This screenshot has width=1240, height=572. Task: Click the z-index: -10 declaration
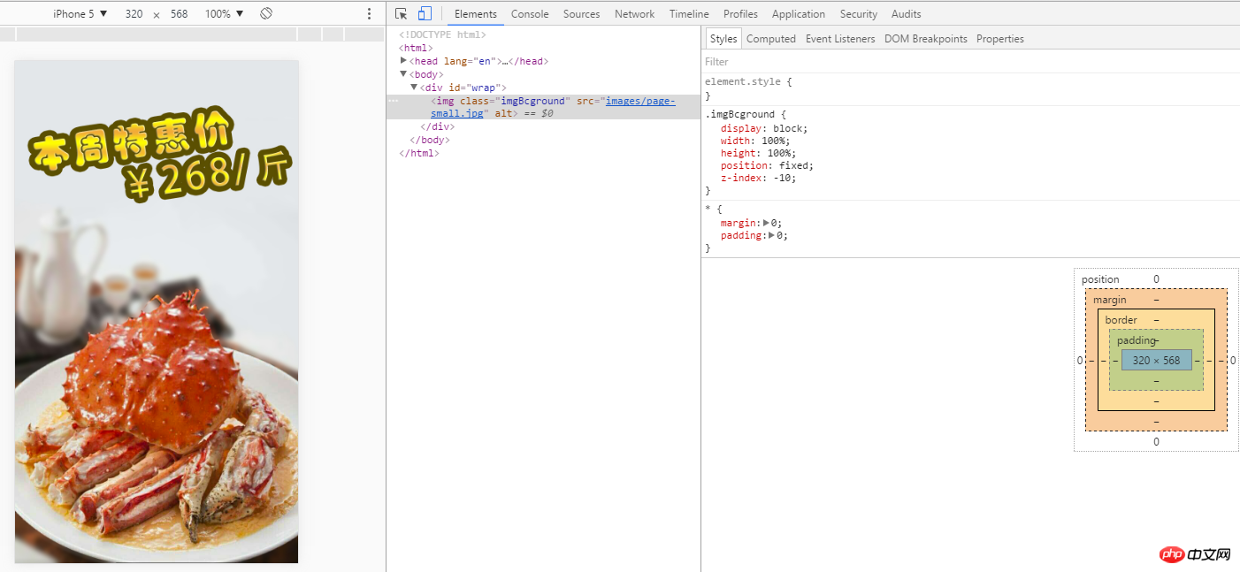coord(758,178)
